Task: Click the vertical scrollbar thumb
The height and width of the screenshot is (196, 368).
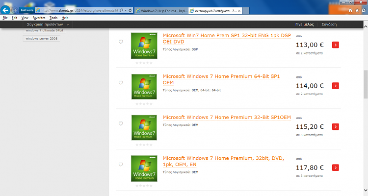Action: [366, 84]
